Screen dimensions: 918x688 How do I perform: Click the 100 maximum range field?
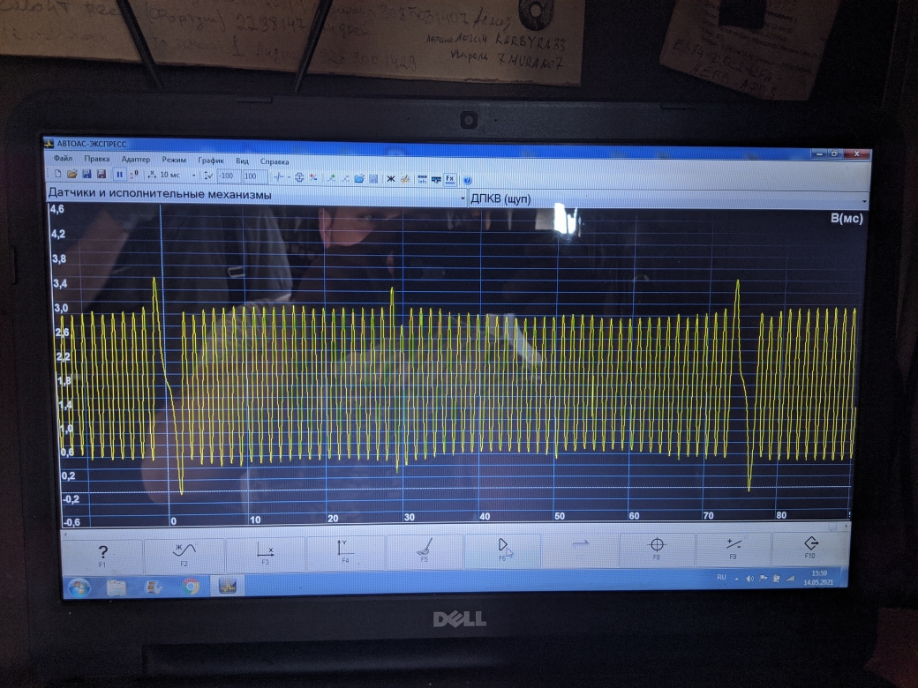(255, 176)
